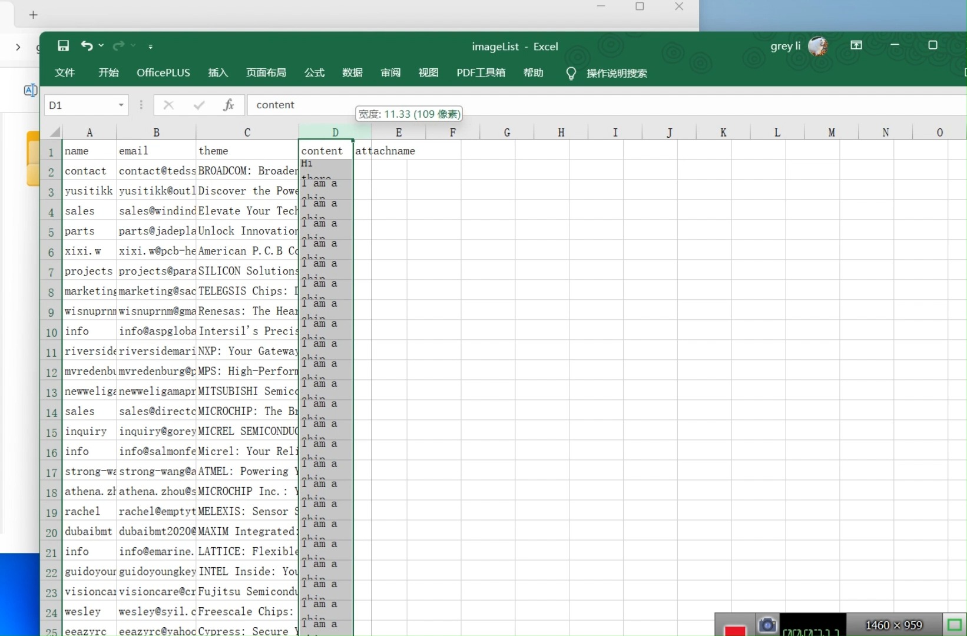Click the 操作说明搜索 search field
Image resolution: width=967 pixels, height=636 pixels.
[617, 74]
